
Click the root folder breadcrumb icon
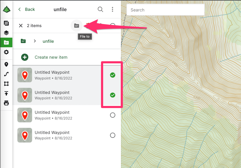tap(23, 41)
